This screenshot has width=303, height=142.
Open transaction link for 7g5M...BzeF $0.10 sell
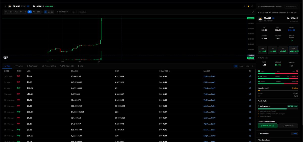tap(250, 76)
